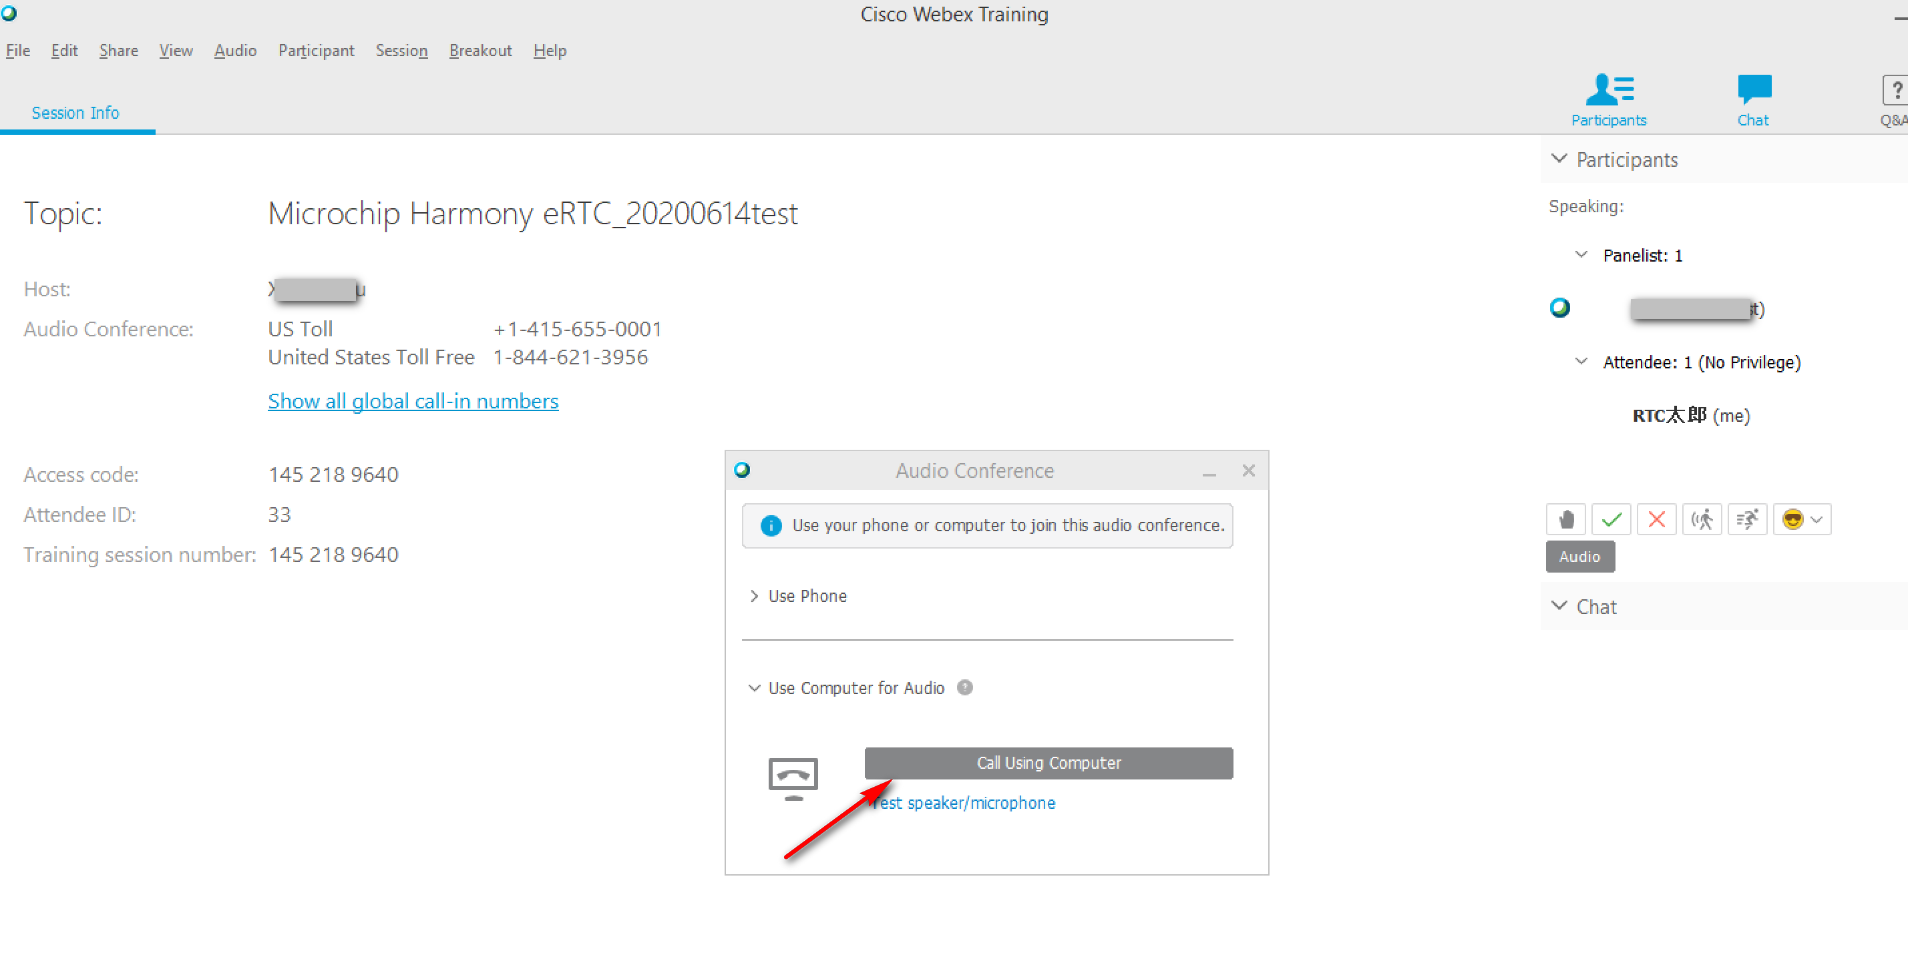This screenshot has height=977, width=1908.
Task: Open the Breakout menu
Action: point(480,50)
